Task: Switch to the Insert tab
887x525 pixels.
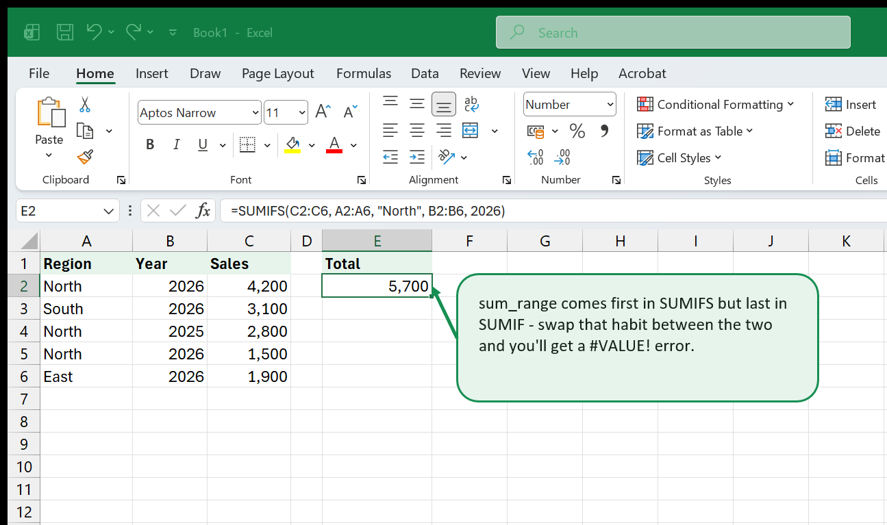Action: point(152,73)
